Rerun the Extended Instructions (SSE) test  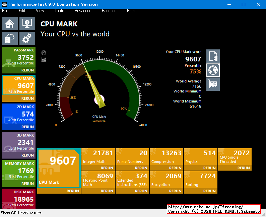(x=132, y=191)
